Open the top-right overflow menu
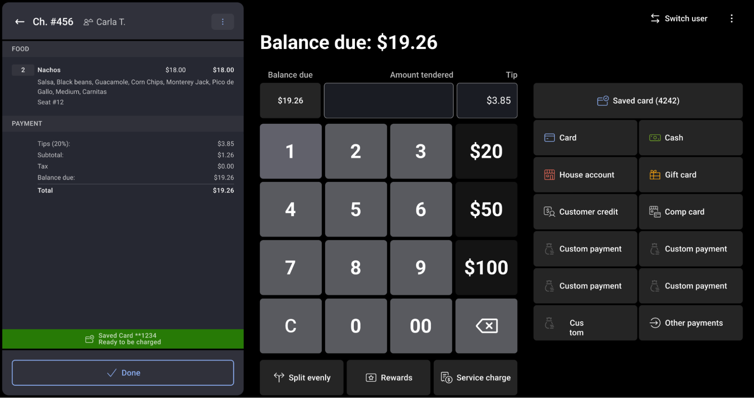This screenshot has height=398, width=754. click(x=731, y=18)
